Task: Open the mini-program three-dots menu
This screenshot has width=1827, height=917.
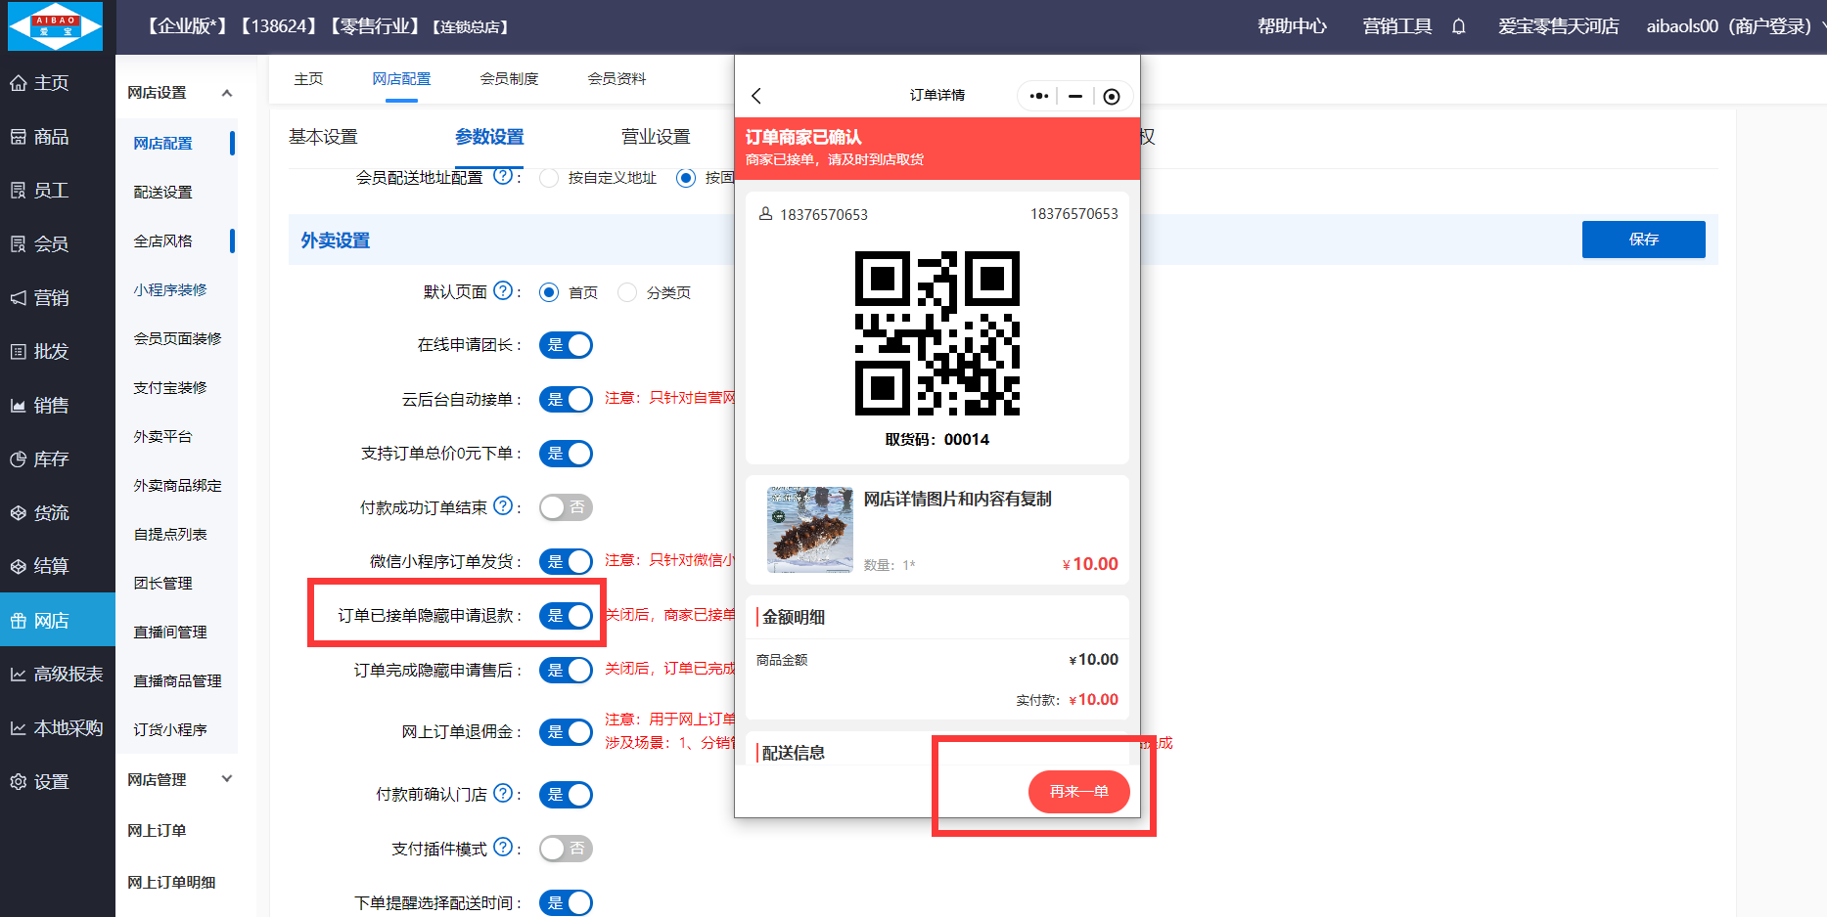Action: pos(1039,96)
